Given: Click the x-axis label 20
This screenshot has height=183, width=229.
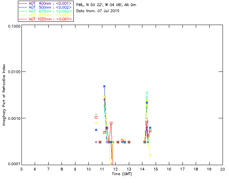Looking at the screenshot, I should [223, 169].
